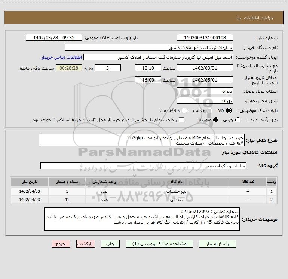
Task: Click the اطلاعات کالاهای مورد نیاز heading
Action: click(x=249, y=152)
